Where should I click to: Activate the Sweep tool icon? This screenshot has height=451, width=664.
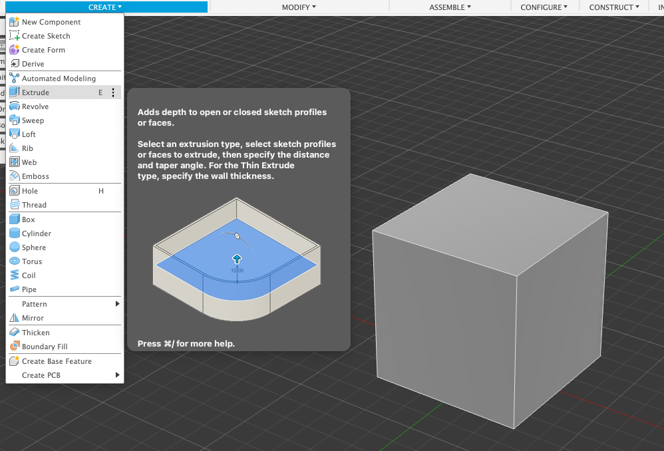(15, 120)
